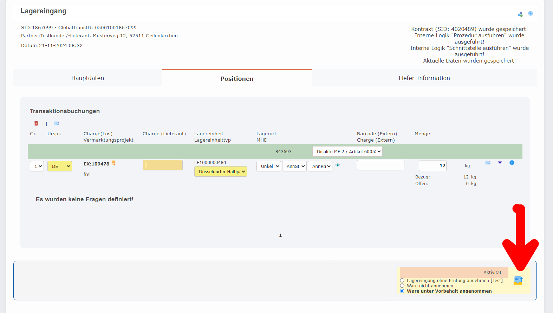Switch to the Liefer-Information tab
553x313 pixels.
424,78
